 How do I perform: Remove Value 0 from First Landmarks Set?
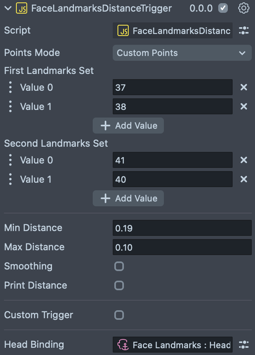coord(243,87)
